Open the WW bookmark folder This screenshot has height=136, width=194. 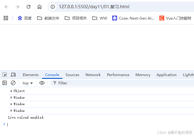pyautogui.click(x=100, y=18)
